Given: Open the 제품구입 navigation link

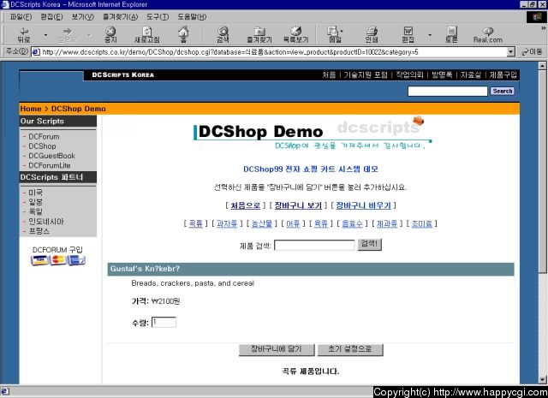Looking at the screenshot, I should pos(503,74).
